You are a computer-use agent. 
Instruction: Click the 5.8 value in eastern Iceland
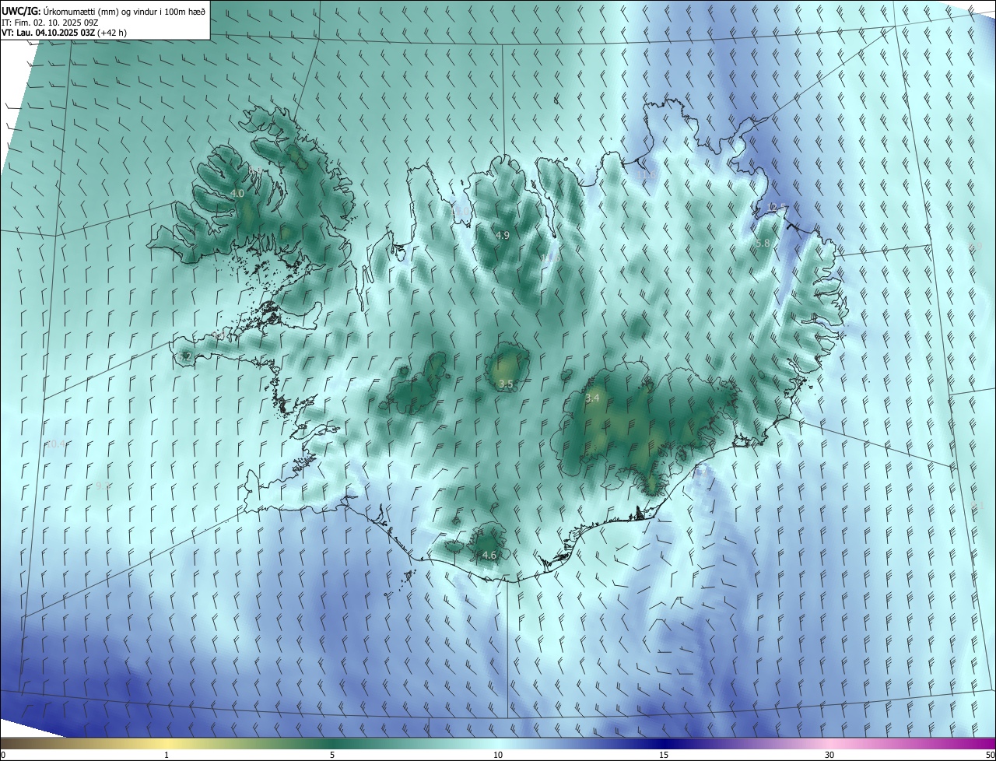pos(763,244)
